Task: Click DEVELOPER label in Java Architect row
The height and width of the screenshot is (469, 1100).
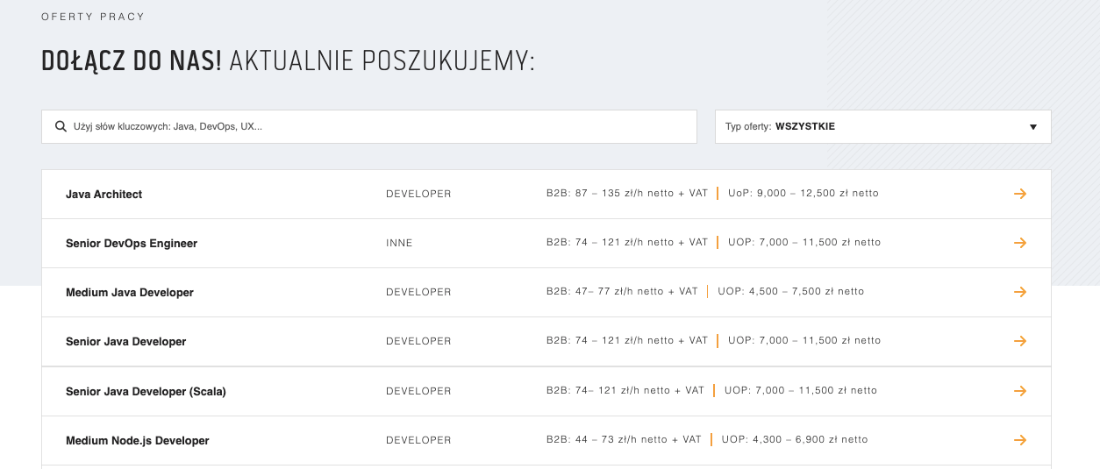Action: 418,194
